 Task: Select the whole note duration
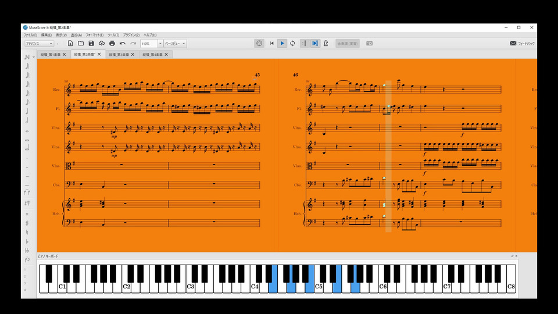click(x=27, y=131)
